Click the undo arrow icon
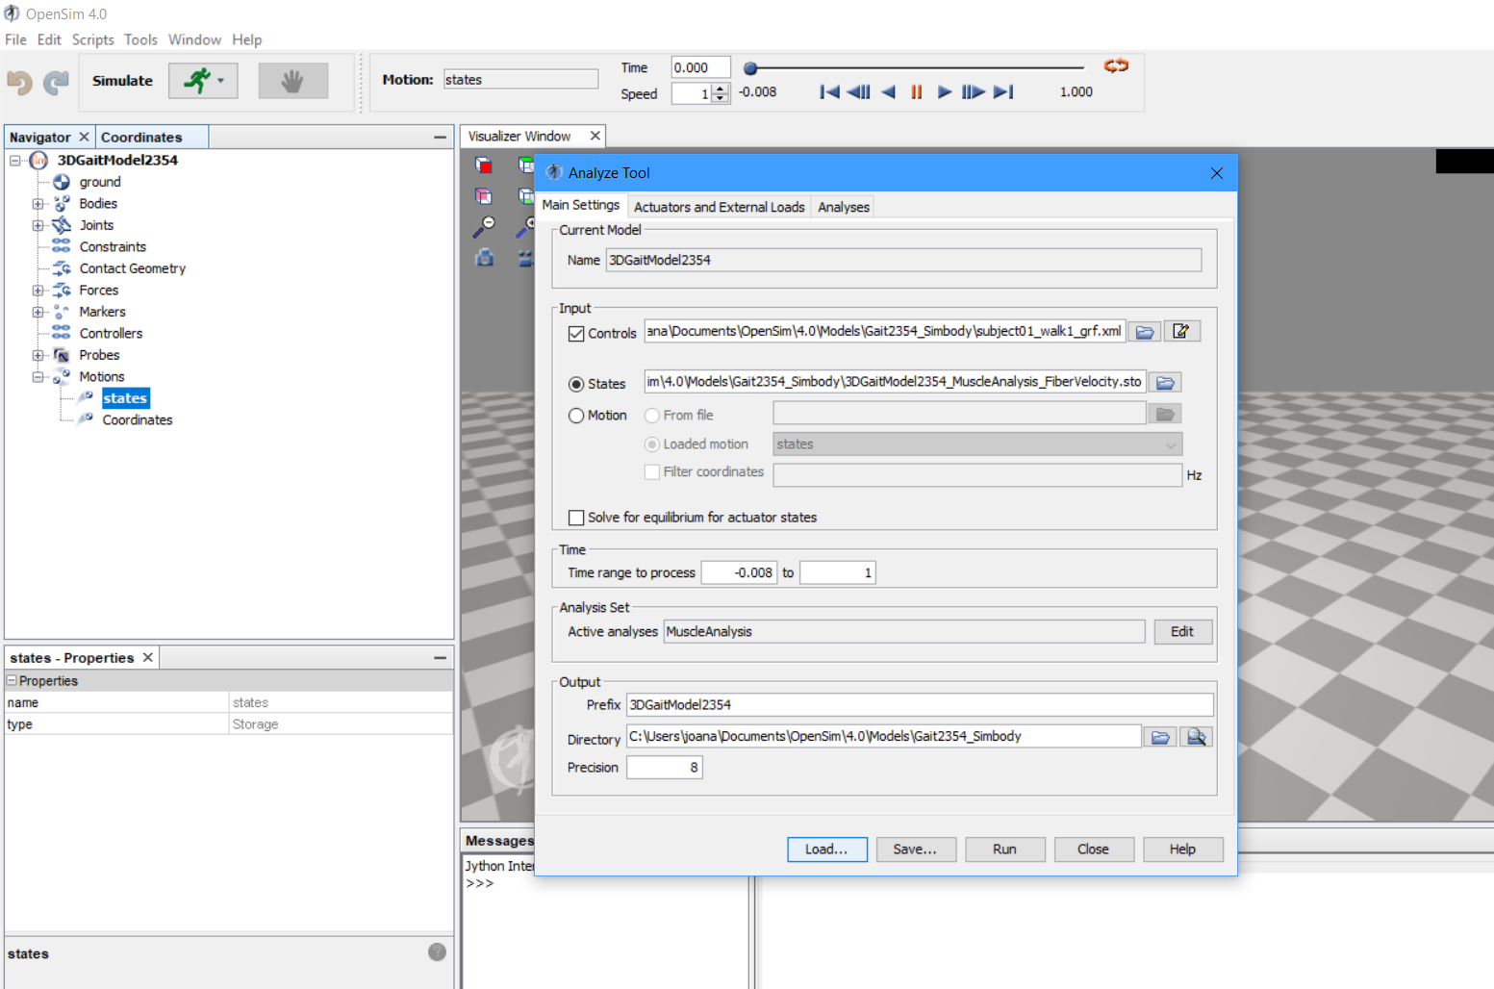Viewport: 1494px width, 989px height. pyautogui.click(x=19, y=83)
